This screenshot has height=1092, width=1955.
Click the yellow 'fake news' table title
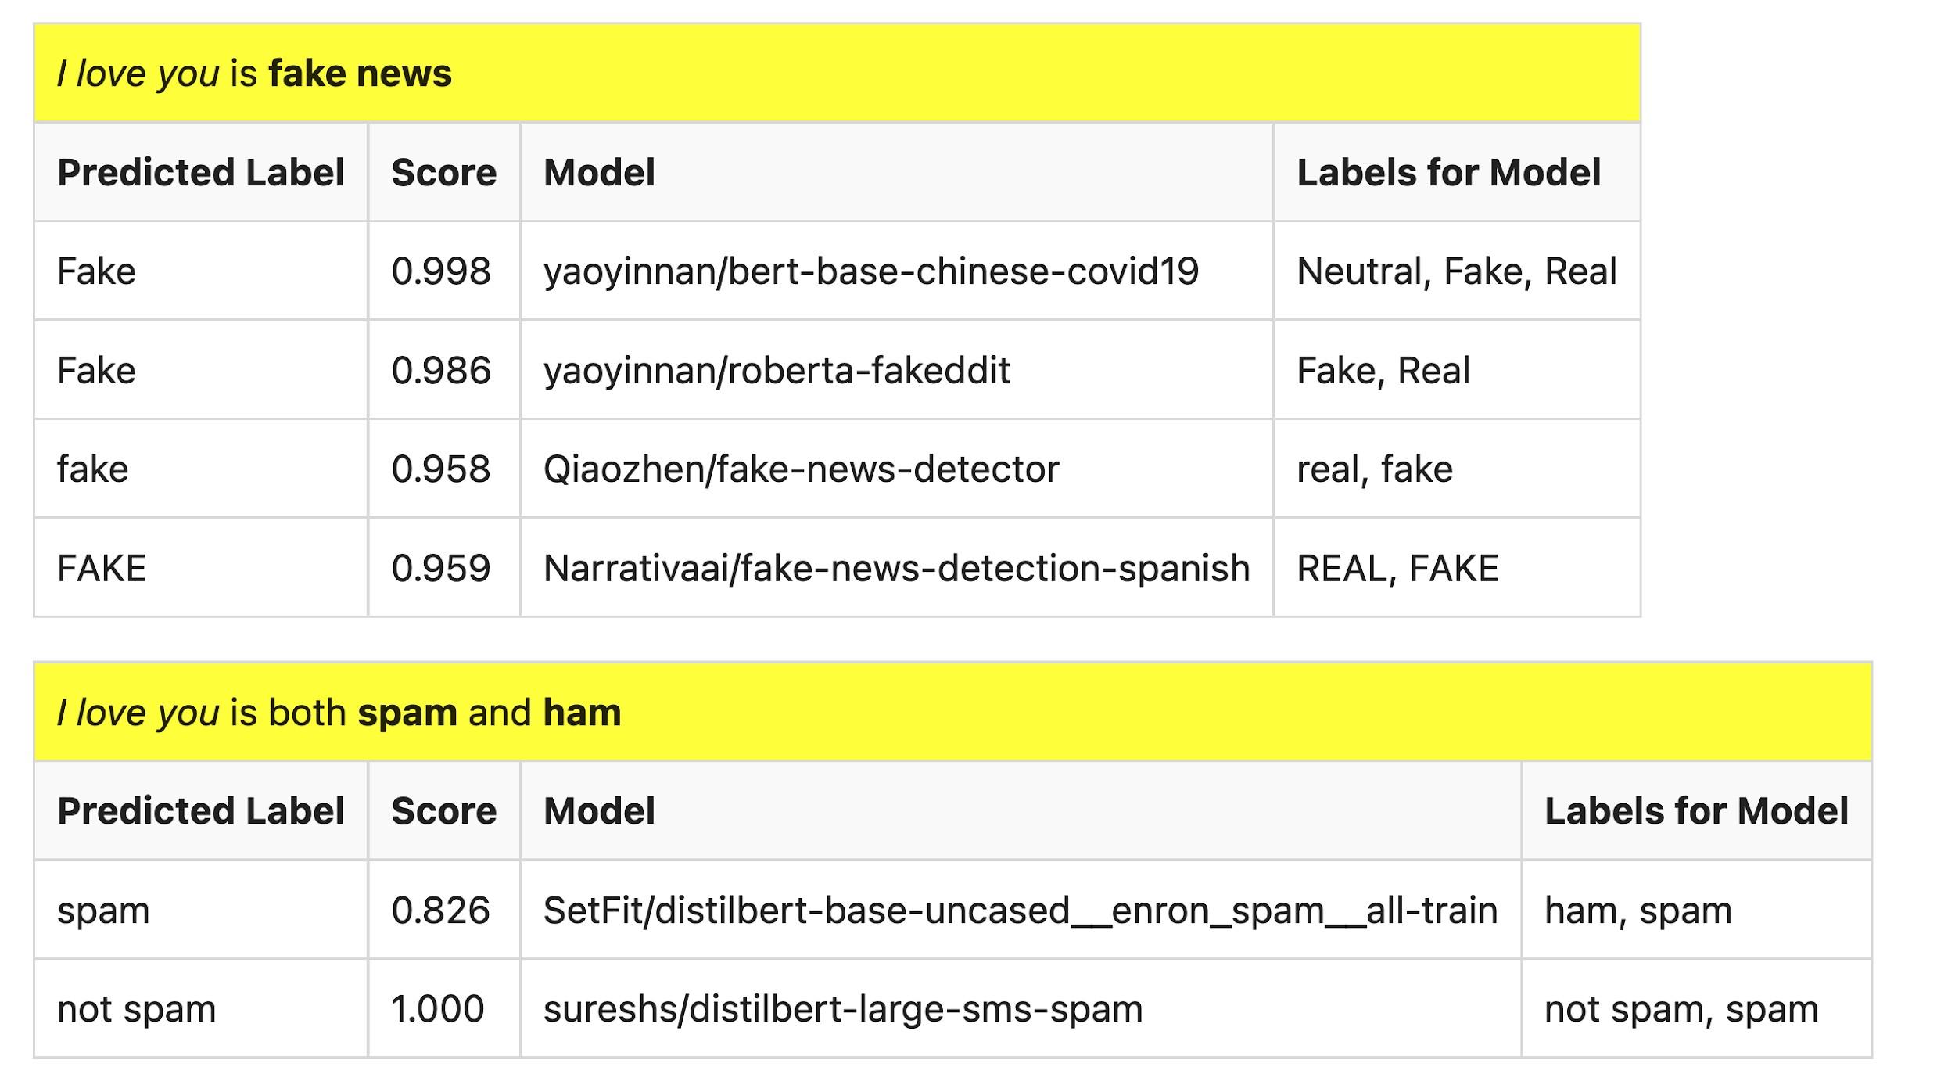click(x=255, y=74)
